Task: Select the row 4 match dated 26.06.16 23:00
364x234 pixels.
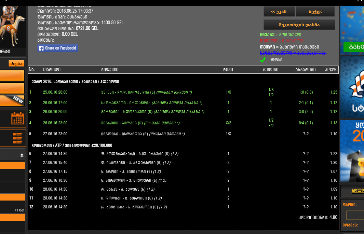Action: (x=184, y=123)
